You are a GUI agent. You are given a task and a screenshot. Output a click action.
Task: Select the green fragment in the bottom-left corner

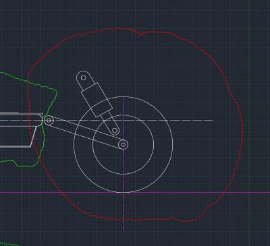[x=9, y=243]
